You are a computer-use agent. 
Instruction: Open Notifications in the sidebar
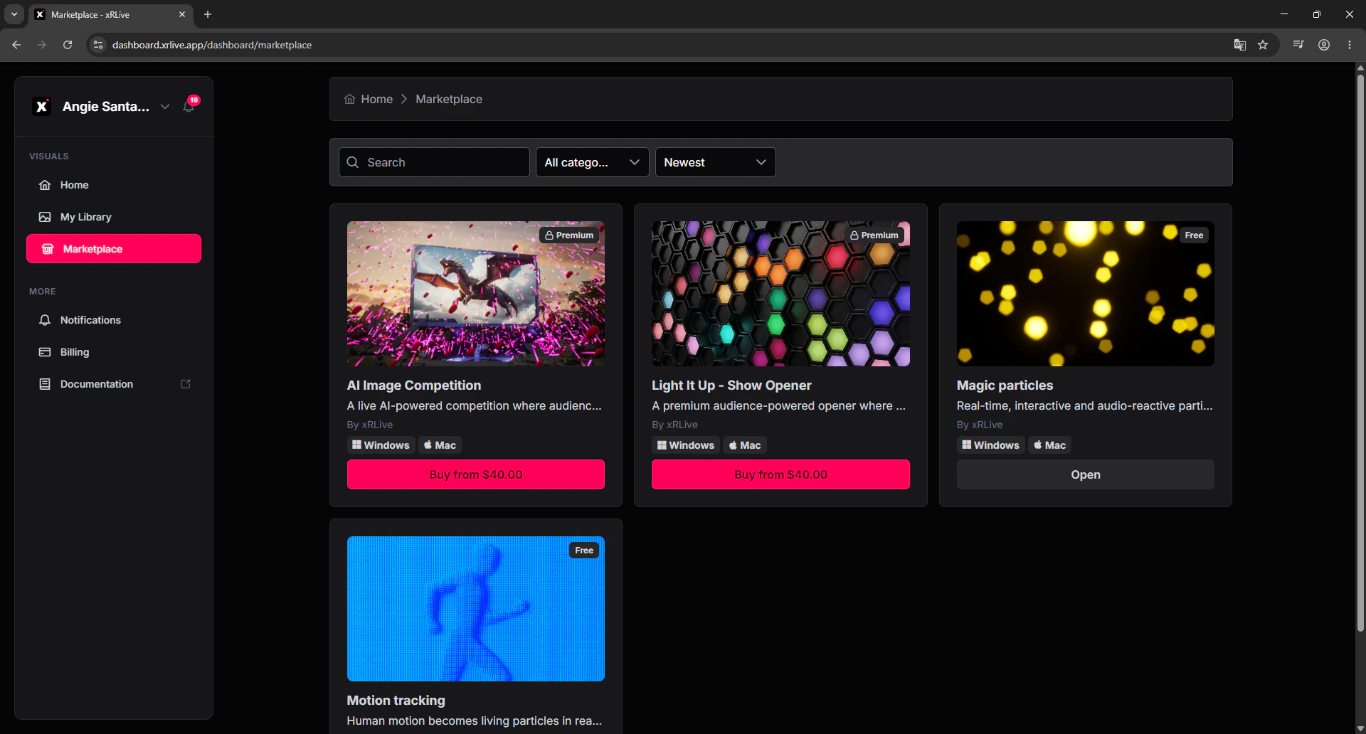[x=114, y=320]
